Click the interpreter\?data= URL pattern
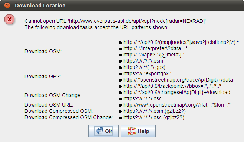 [x=155, y=48]
